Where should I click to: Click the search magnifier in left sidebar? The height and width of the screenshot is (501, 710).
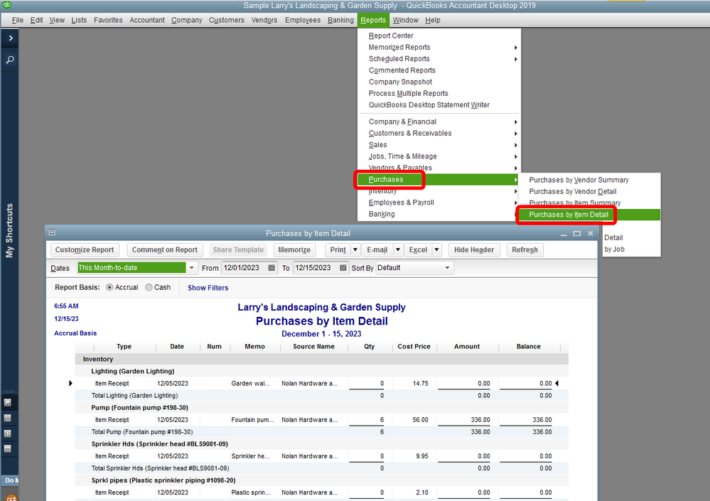click(10, 60)
